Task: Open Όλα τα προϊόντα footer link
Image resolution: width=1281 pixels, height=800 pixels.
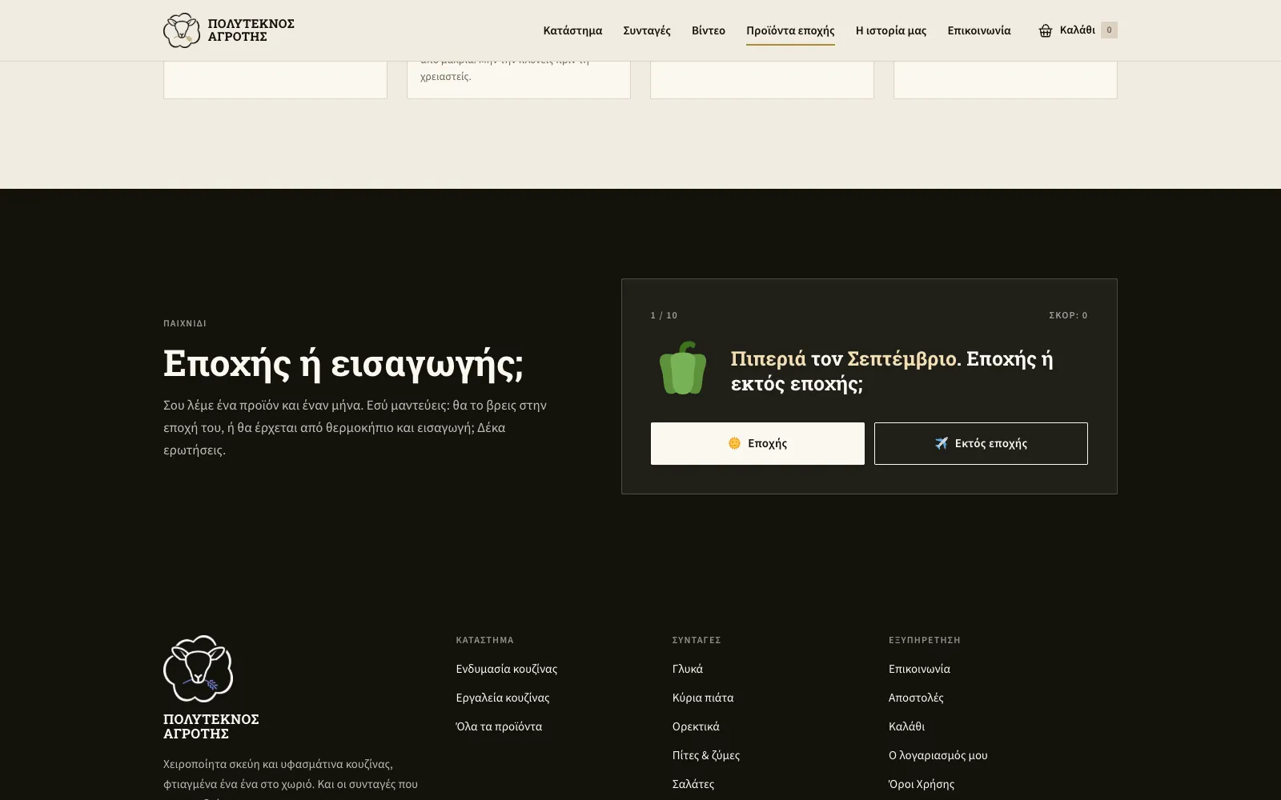Action: click(x=499, y=726)
